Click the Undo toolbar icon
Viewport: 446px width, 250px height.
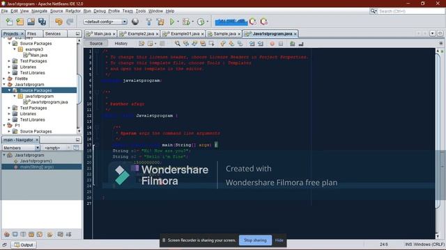(59, 22)
